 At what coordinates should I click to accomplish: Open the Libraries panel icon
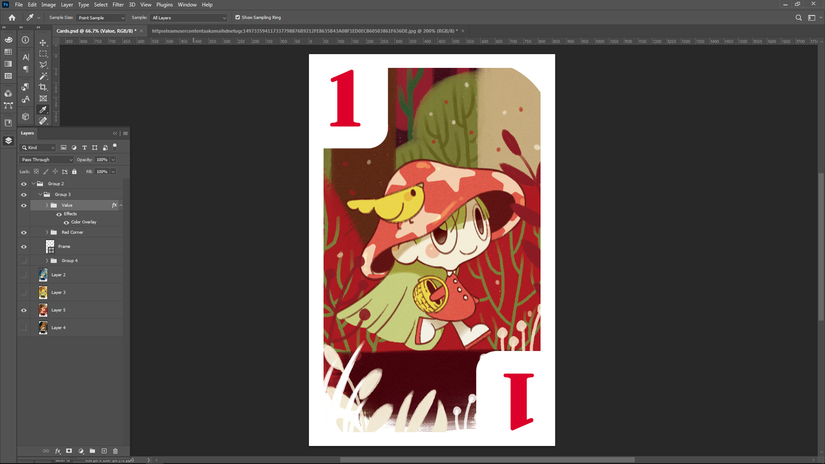pos(8,123)
